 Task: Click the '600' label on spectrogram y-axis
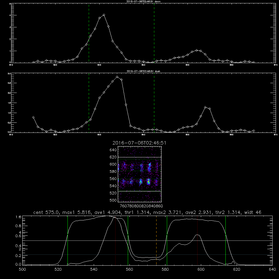tap(113, 164)
